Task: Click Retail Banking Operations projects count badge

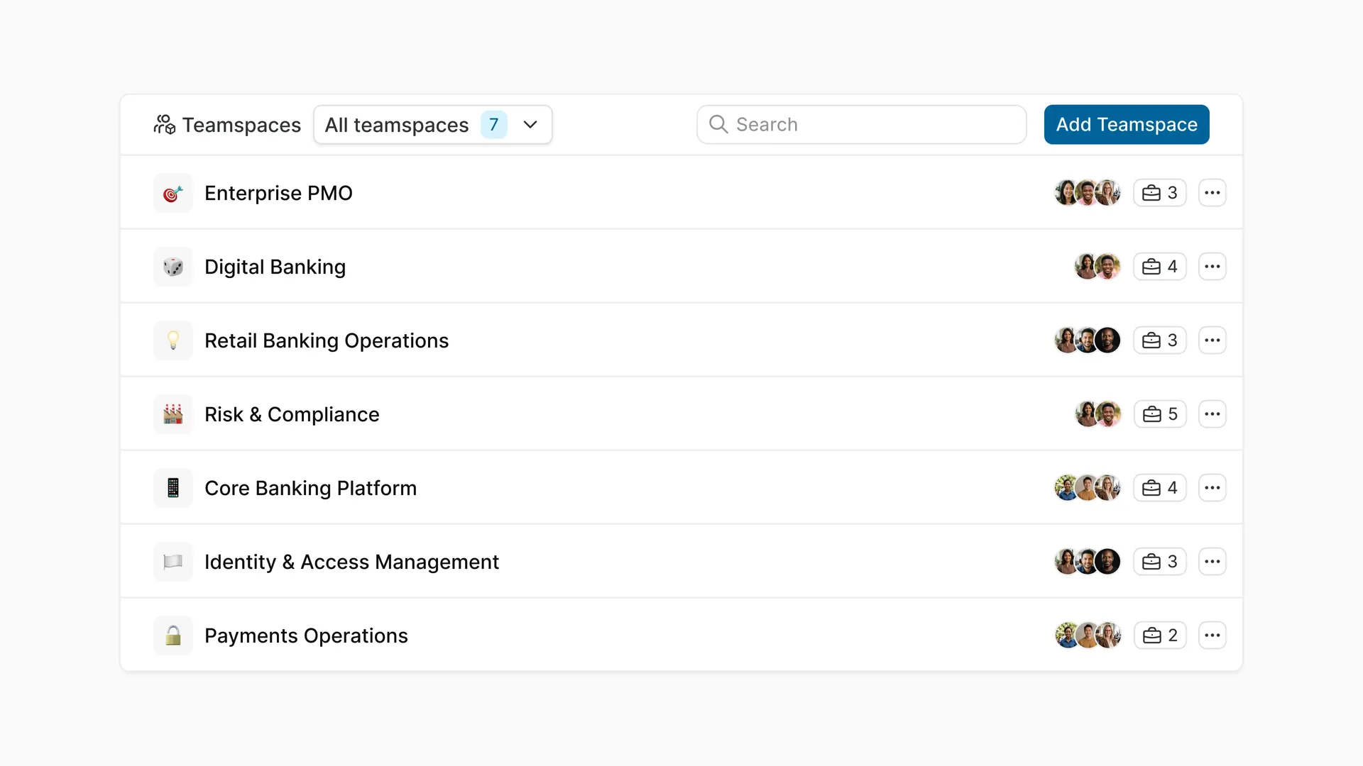Action: 1160,340
